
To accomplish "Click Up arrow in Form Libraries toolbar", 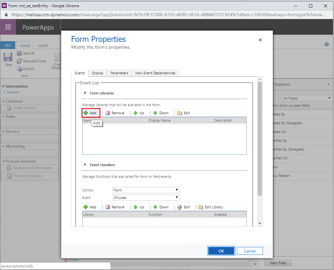I will click(139, 113).
